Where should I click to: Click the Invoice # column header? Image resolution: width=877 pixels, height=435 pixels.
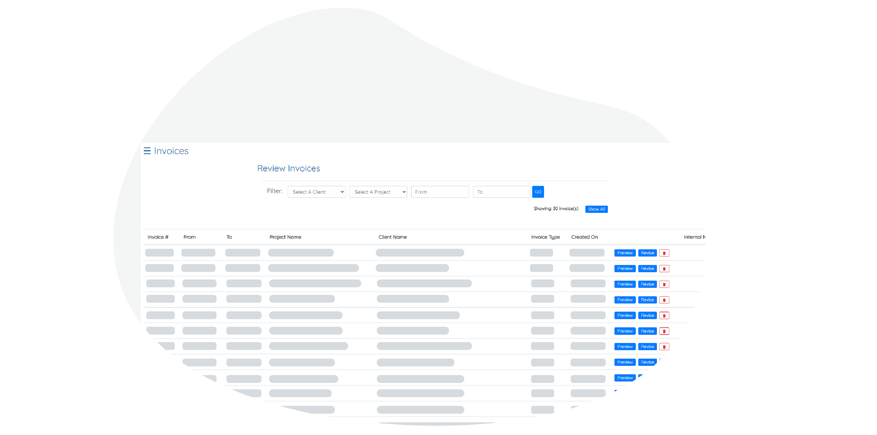click(158, 237)
